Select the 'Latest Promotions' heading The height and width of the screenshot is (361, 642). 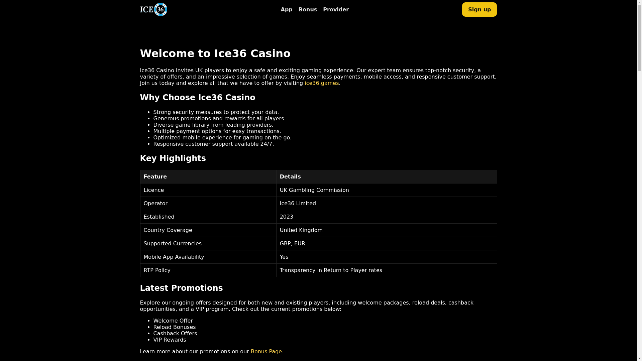pyautogui.click(x=181, y=288)
